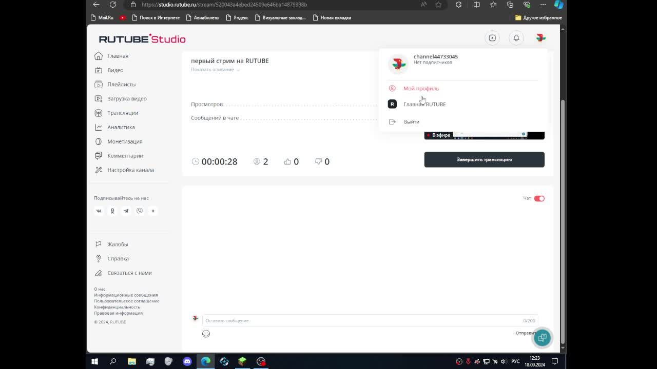Reload the page
657x369 pixels.
[x=113, y=4]
